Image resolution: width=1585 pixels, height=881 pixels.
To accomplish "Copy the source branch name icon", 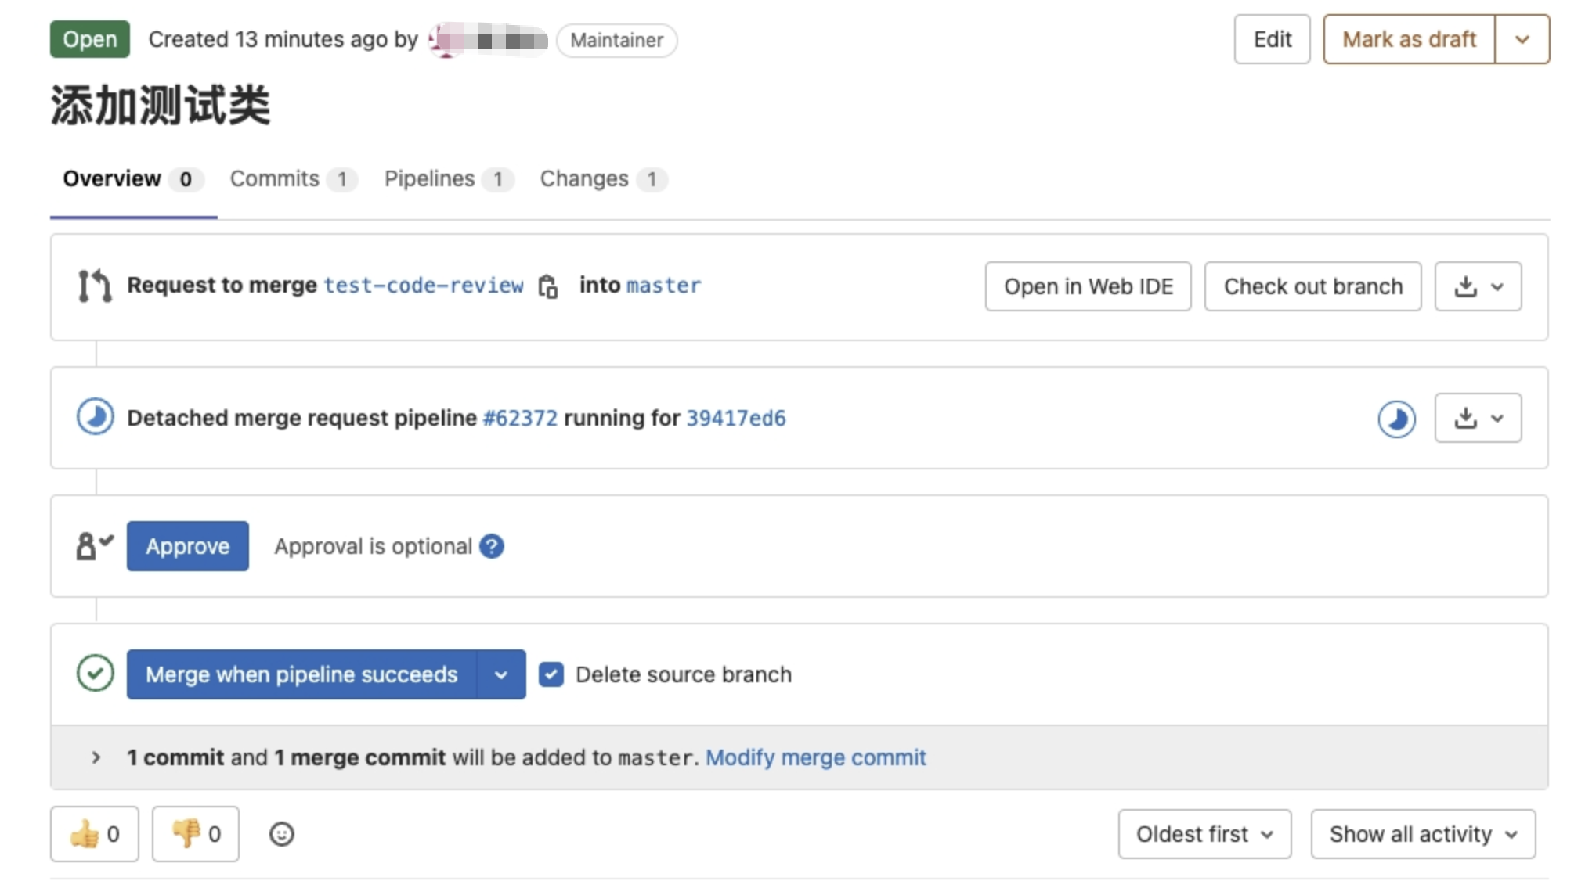I will [548, 286].
